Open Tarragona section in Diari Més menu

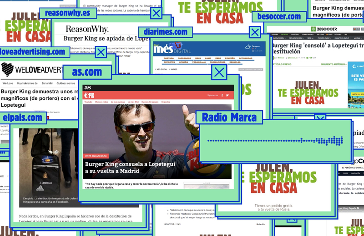pyautogui.click(x=184, y=58)
